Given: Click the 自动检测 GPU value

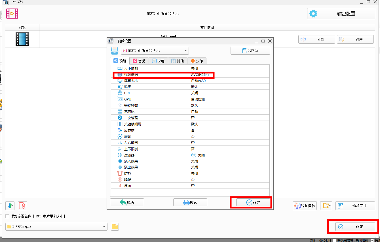Looking at the screenshot, I should click(230, 99).
